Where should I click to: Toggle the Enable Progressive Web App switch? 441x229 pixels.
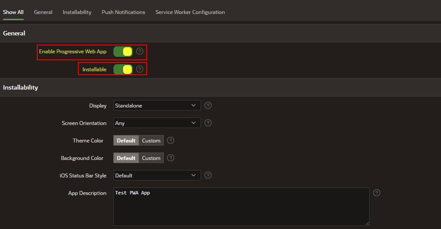coord(123,52)
